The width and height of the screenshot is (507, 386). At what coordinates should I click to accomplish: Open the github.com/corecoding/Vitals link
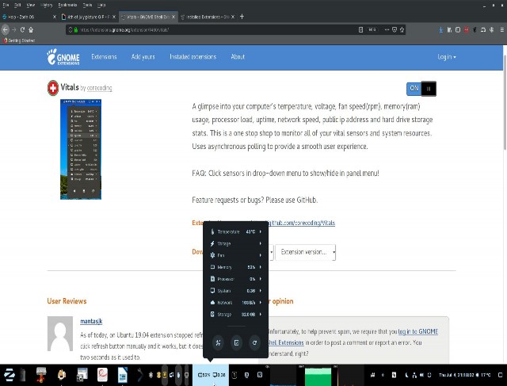click(x=303, y=223)
